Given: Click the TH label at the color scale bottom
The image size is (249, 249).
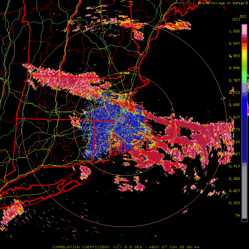Looking at the screenshot, I should [x=238, y=216].
